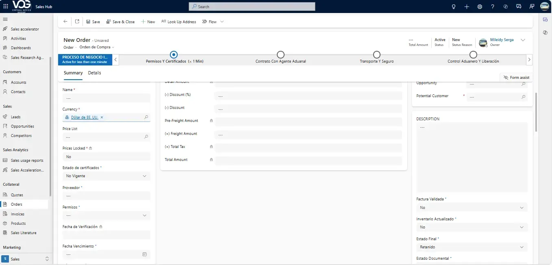
Task: Click the back arrow in command bar
Action: [x=65, y=22]
